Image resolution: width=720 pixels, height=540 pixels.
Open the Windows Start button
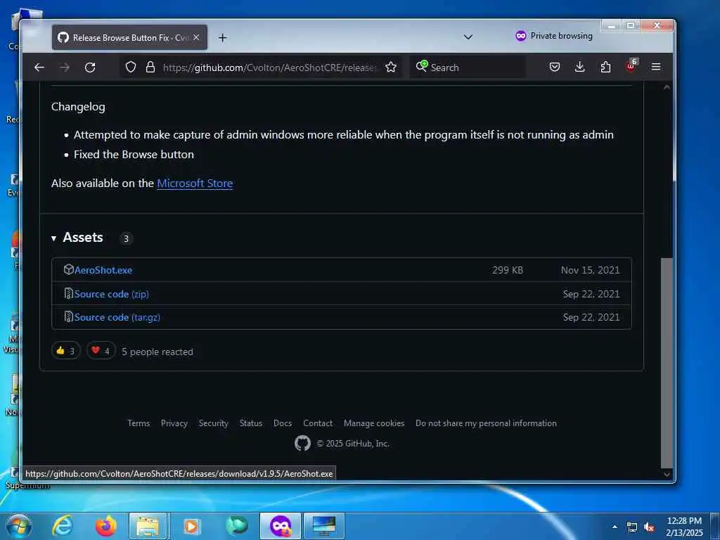click(x=18, y=526)
